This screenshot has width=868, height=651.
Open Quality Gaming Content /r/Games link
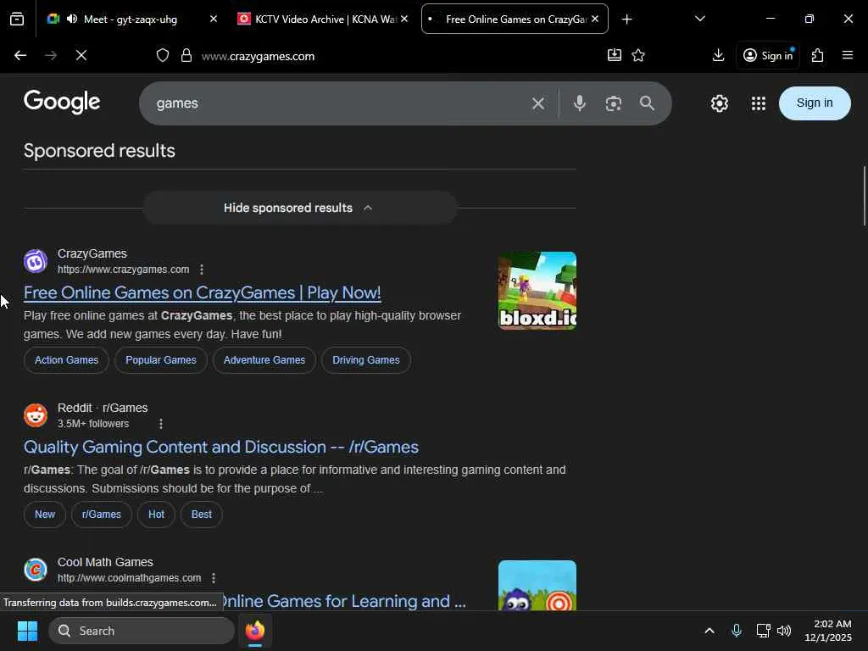coord(221,447)
